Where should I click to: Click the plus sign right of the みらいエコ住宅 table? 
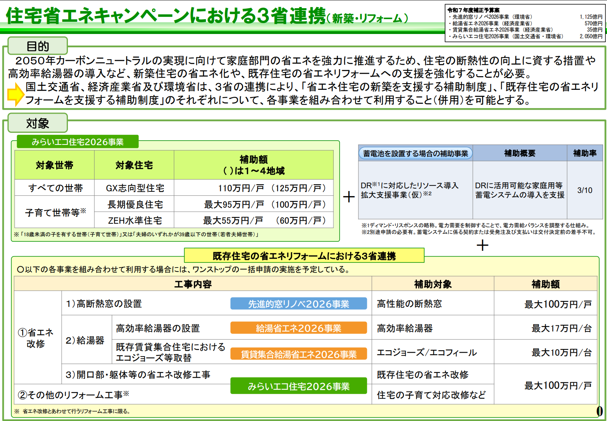point(349,196)
